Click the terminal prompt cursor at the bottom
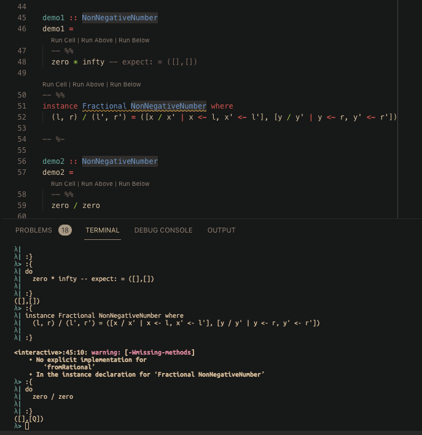 [x=27, y=426]
